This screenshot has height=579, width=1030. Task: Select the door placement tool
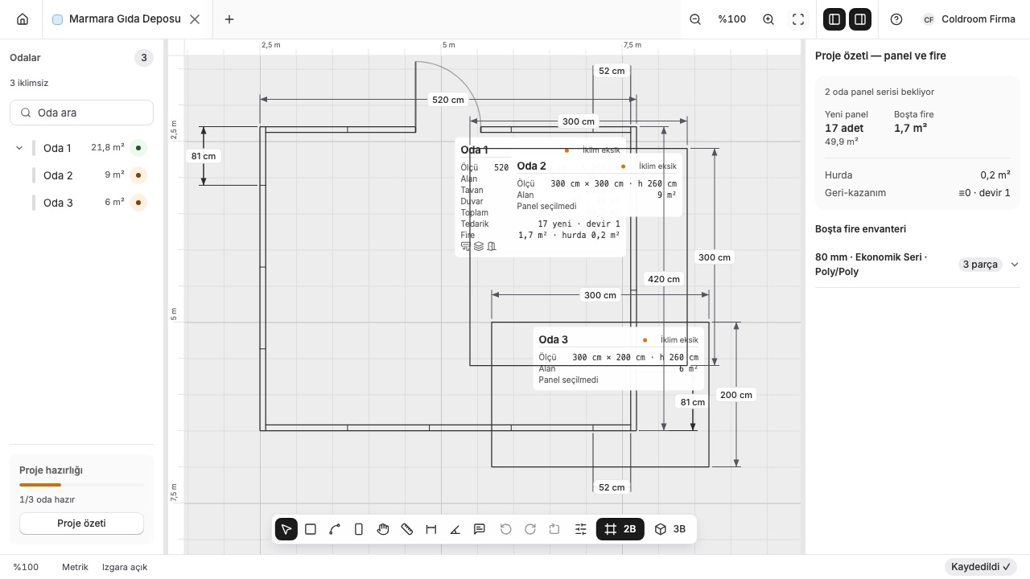(x=359, y=529)
